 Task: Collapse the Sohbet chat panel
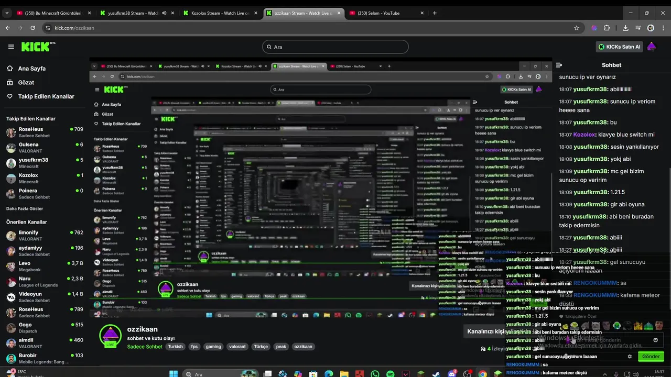pyautogui.click(x=559, y=65)
